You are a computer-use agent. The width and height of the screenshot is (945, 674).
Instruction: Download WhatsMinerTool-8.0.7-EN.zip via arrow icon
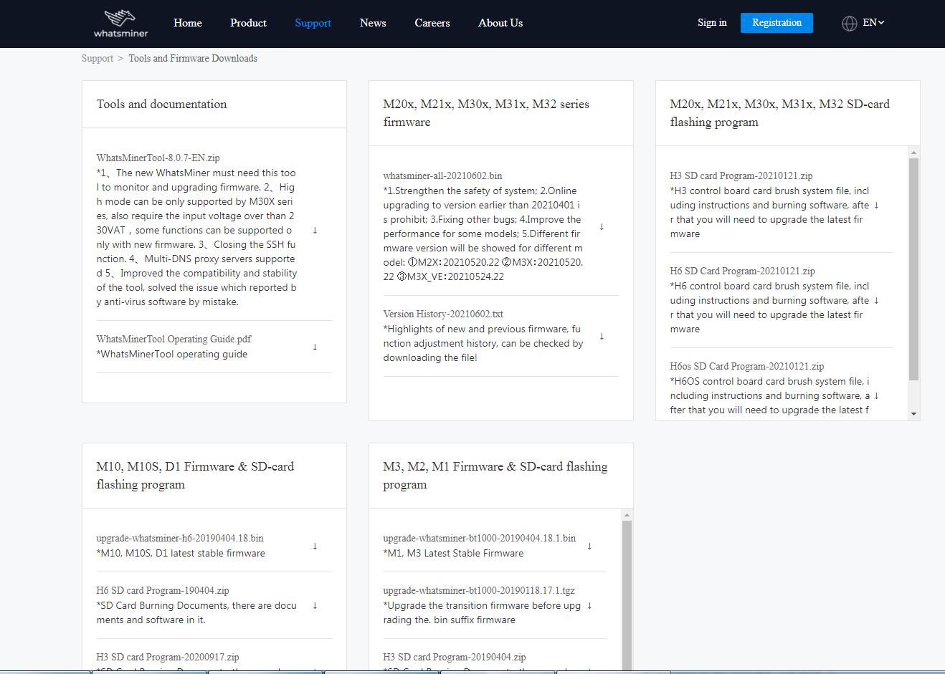(315, 230)
